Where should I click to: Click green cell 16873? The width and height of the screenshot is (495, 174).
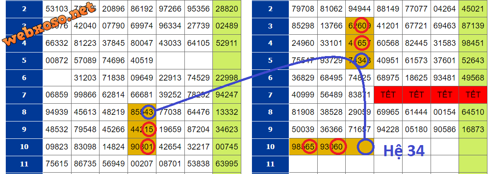[473, 129]
